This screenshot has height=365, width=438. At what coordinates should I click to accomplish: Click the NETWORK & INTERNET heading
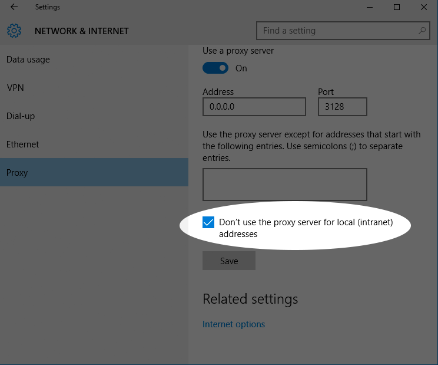(x=82, y=31)
